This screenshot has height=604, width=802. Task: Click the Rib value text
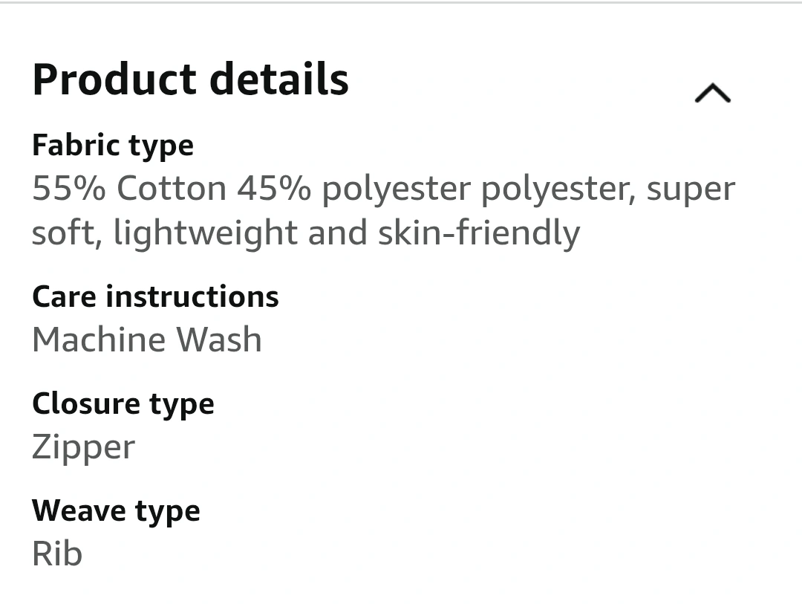coord(56,553)
